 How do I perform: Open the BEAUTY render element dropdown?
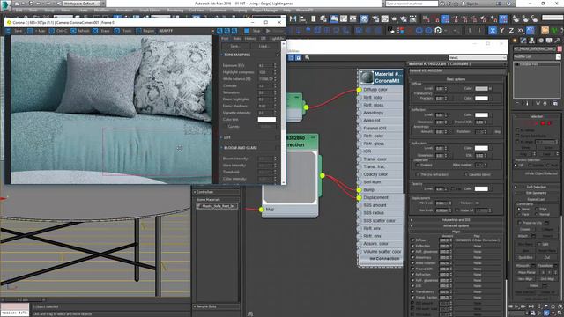(185, 32)
